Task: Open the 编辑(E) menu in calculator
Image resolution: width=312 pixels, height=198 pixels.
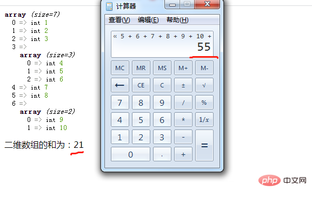Action: click(x=148, y=20)
